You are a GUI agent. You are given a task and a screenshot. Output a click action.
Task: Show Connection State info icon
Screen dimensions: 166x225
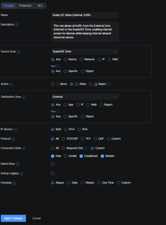[24, 148]
